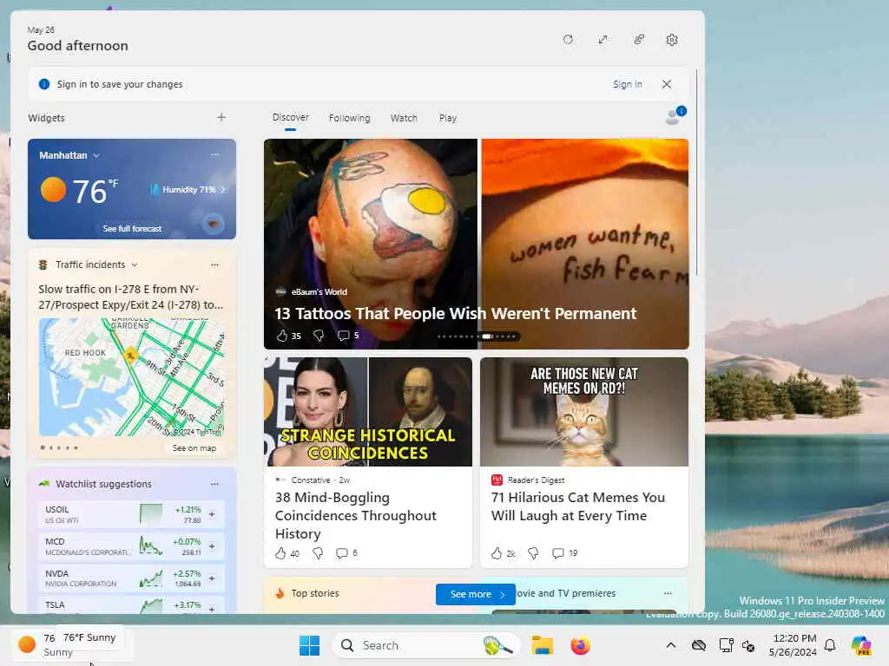
Task: Click the Sign in link
Action: (x=627, y=84)
